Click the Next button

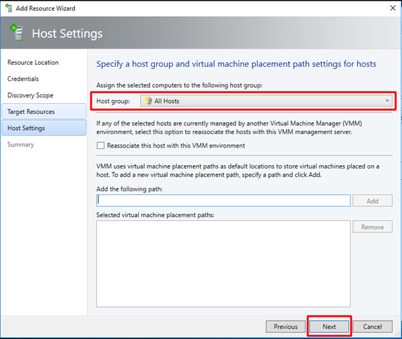329,326
